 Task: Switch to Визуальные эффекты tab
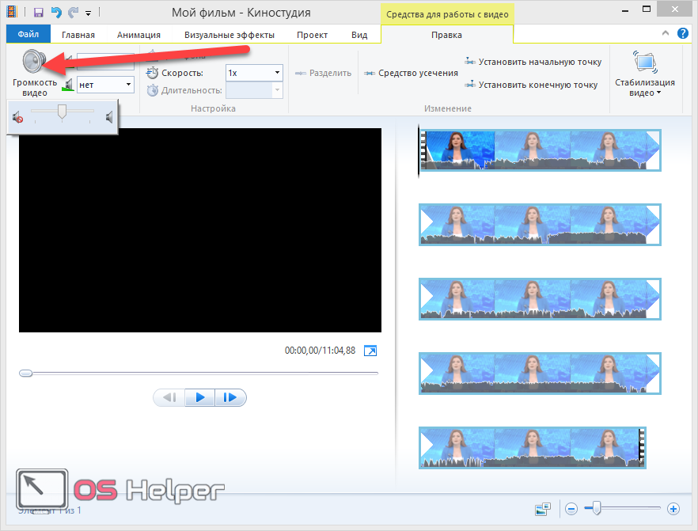tap(230, 35)
